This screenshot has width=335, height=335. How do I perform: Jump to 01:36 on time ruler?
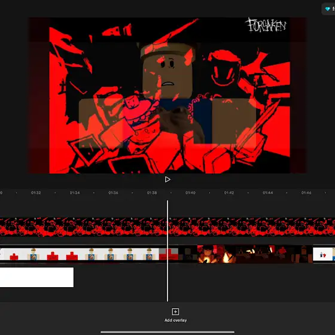pyautogui.click(x=113, y=193)
